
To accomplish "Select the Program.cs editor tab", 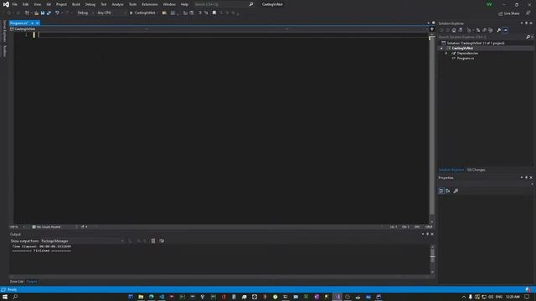I will coord(18,23).
